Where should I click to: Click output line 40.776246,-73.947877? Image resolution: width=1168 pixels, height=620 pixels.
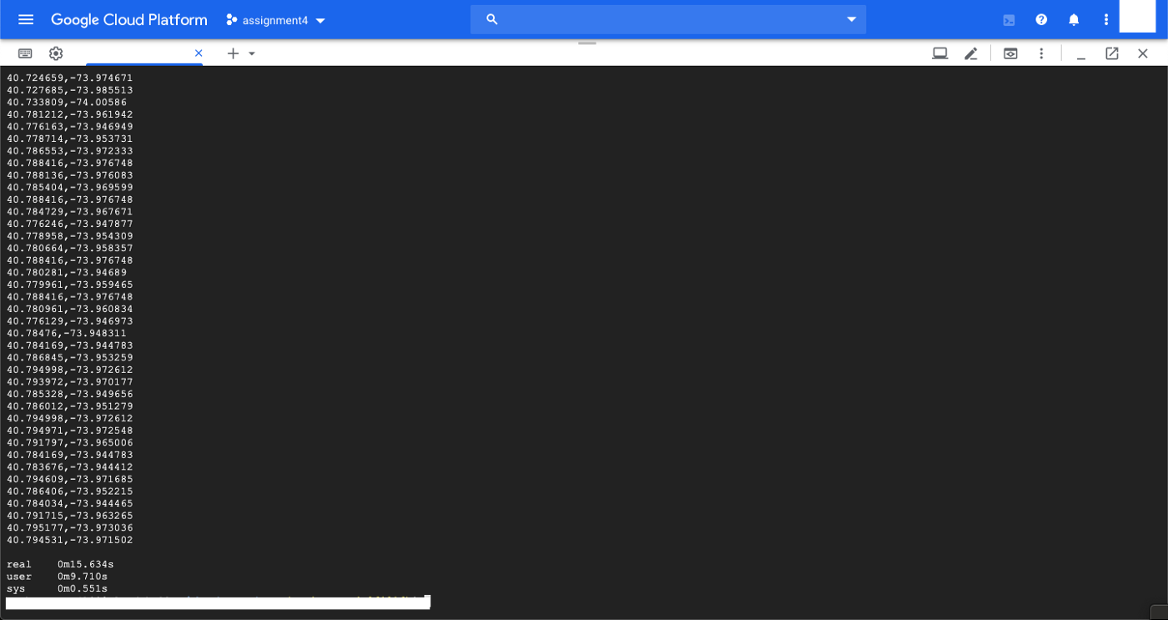pos(70,224)
